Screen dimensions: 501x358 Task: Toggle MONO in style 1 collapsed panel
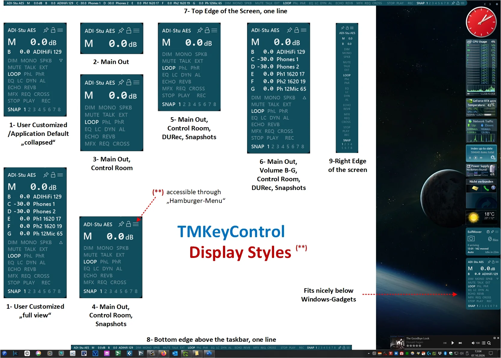tap(29, 60)
